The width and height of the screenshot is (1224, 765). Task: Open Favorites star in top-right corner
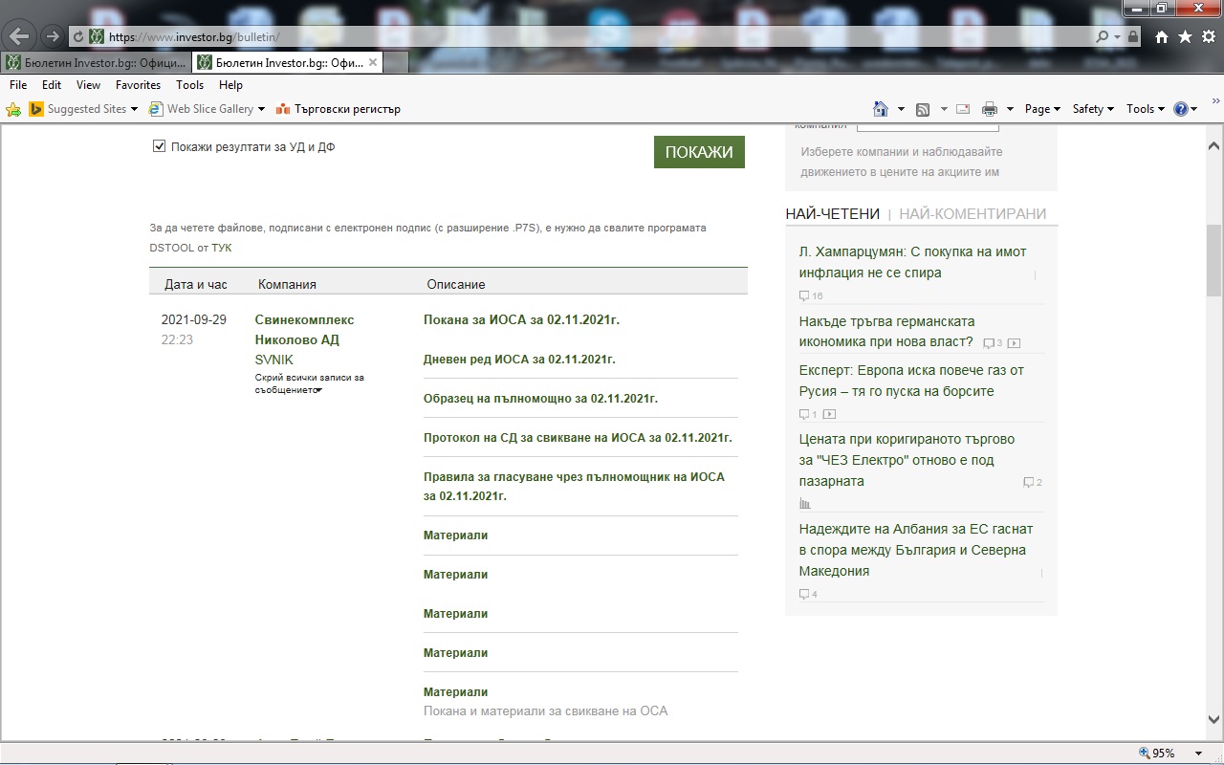click(1185, 36)
